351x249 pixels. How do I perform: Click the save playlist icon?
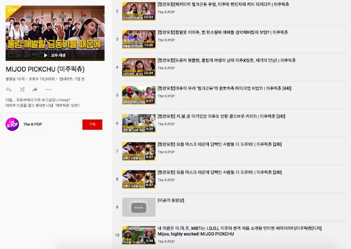tap(9, 89)
